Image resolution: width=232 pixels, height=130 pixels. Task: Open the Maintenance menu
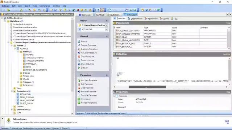45,6
